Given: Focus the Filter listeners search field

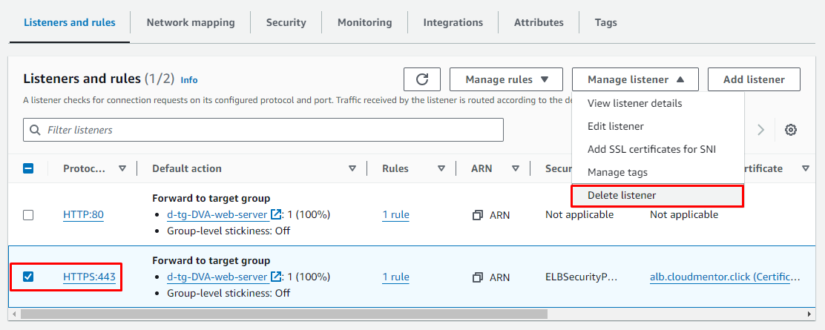Looking at the screenshot, I should (x=271, y=130).
